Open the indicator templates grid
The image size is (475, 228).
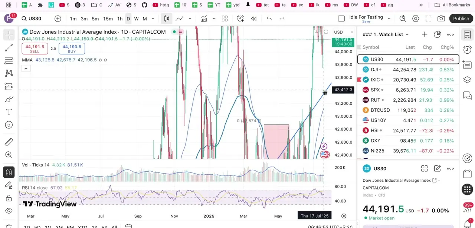[225, 19]
